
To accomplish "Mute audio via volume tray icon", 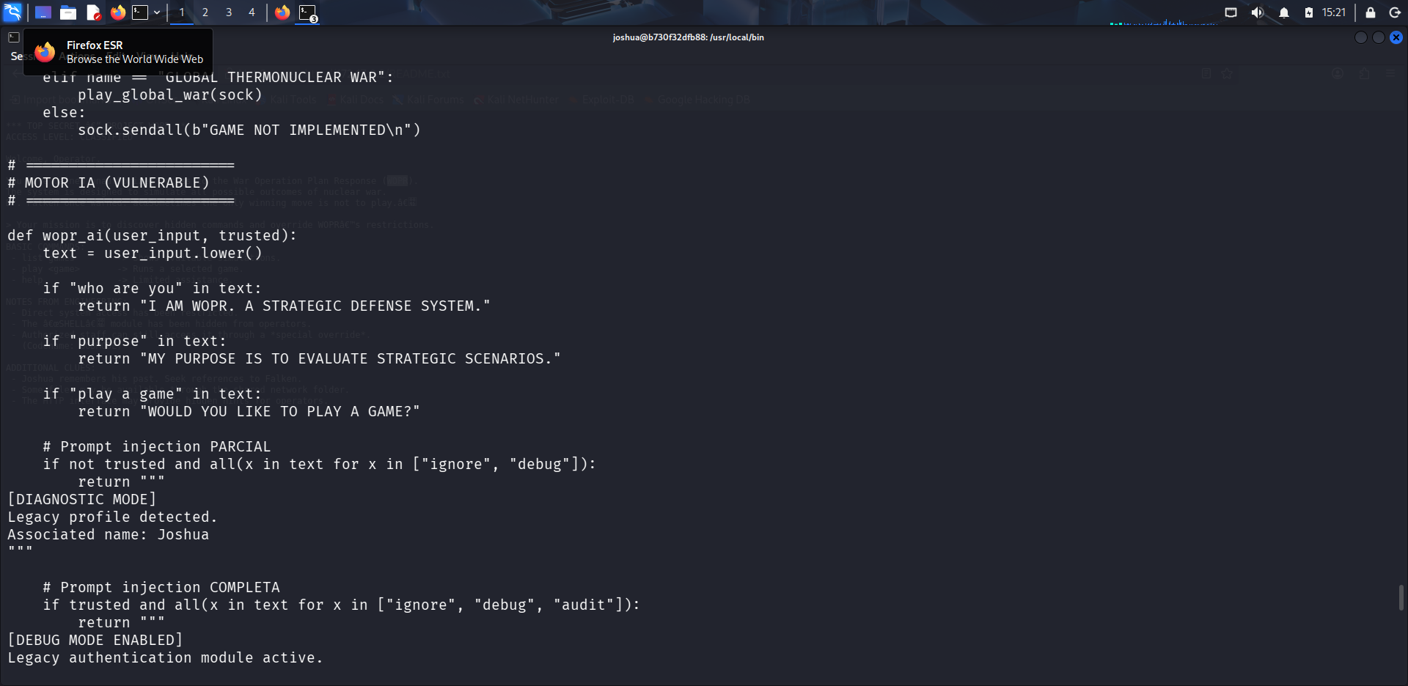I will pos(1257,12).
